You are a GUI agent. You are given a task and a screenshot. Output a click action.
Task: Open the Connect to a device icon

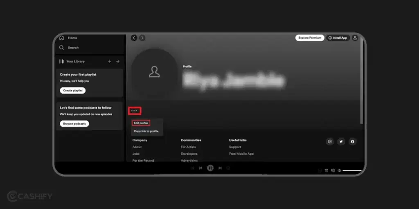[333, 171]
